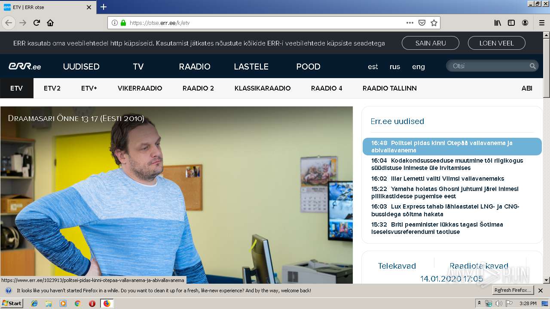
Task: Open the Firefox hamburger menu
Action: [x=541, y=23]
